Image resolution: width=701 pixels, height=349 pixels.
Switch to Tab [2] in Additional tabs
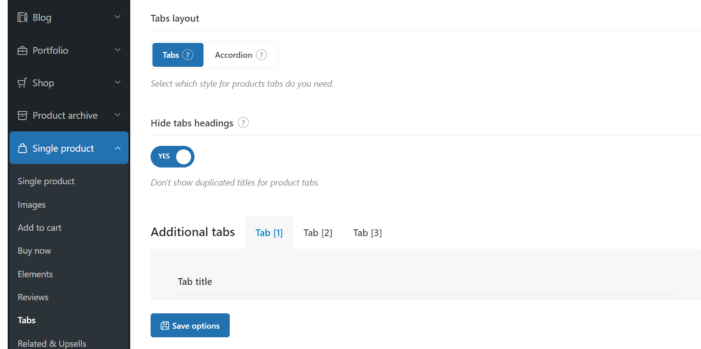click(318, 233)
